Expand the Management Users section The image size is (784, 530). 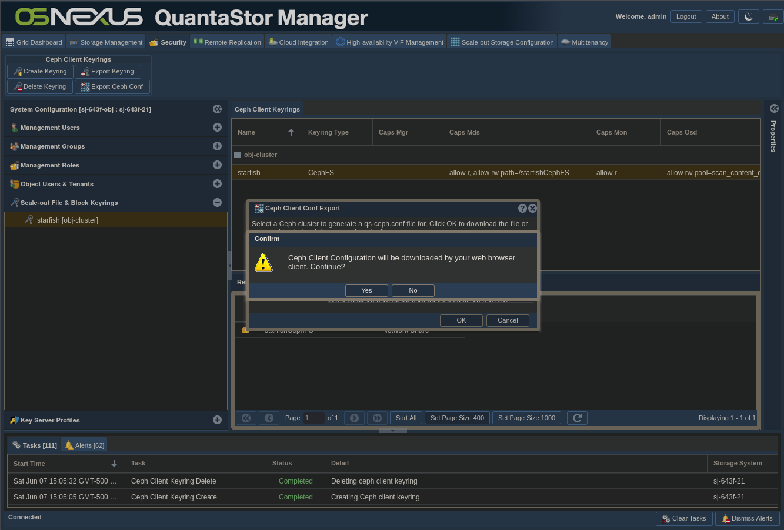click(217, 128)
